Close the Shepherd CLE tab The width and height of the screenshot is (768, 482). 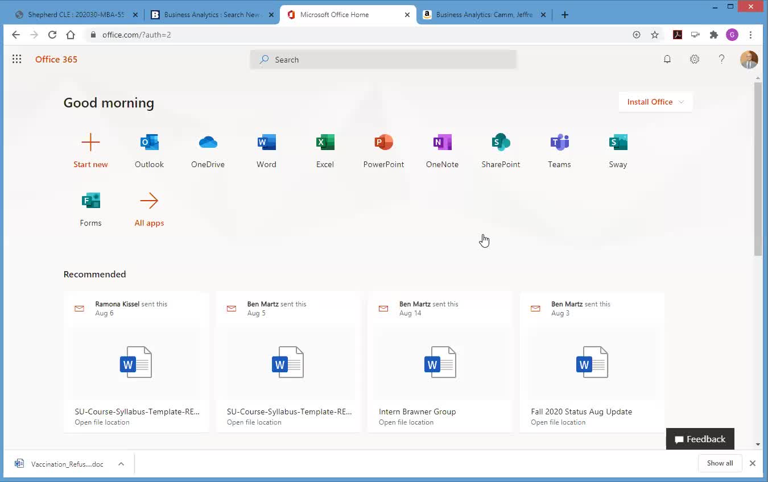135,15
